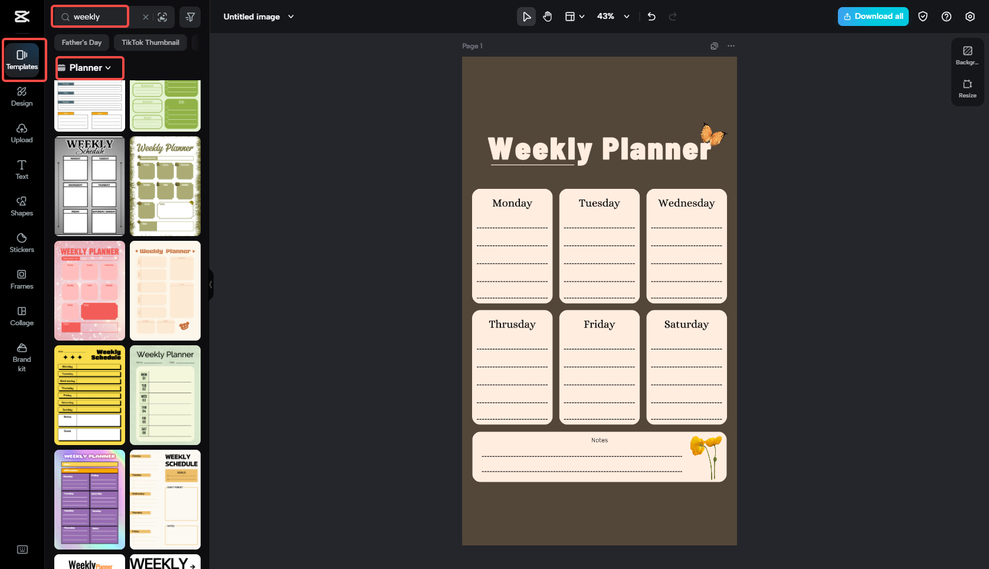
Task: Open the Planner category dropdown
Action: 89,68
